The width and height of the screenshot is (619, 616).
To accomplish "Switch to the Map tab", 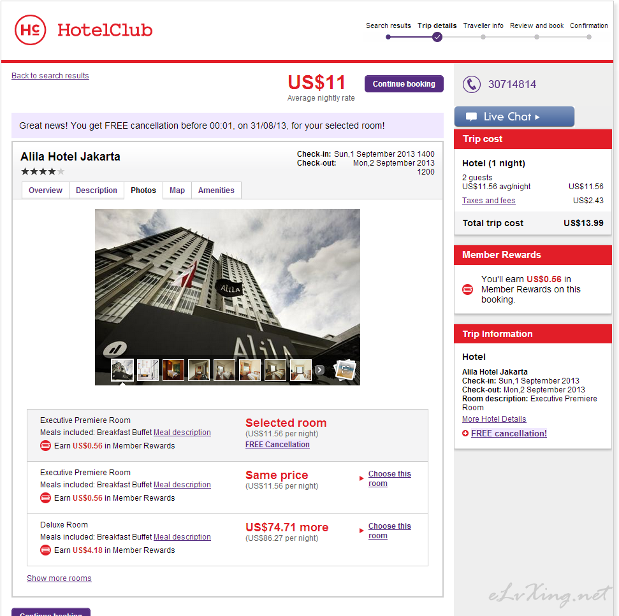I will 177,190.
